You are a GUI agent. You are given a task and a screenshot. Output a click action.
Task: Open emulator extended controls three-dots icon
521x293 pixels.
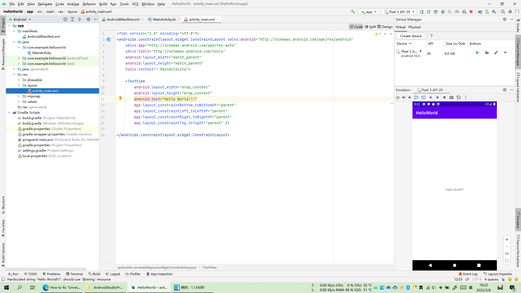click(x=466, y=97)
